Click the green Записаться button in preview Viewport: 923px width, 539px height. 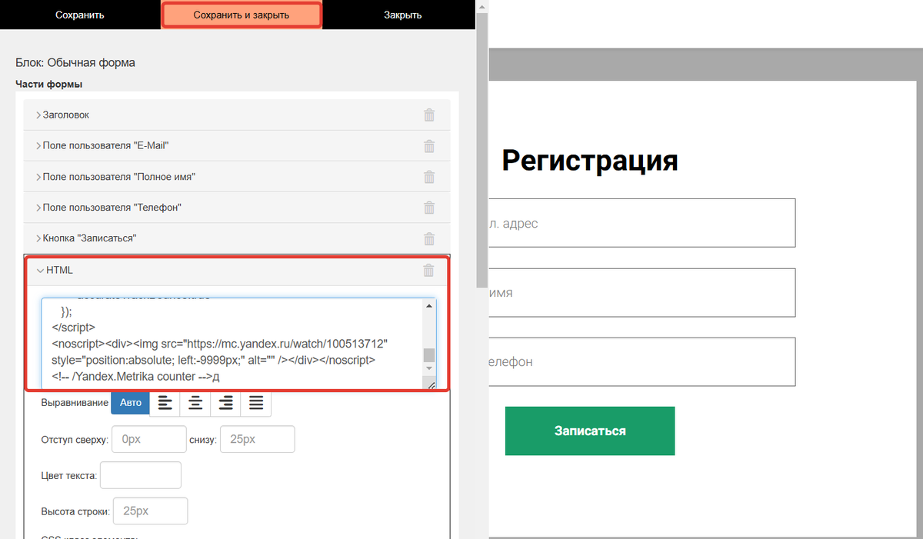[590, 431]
